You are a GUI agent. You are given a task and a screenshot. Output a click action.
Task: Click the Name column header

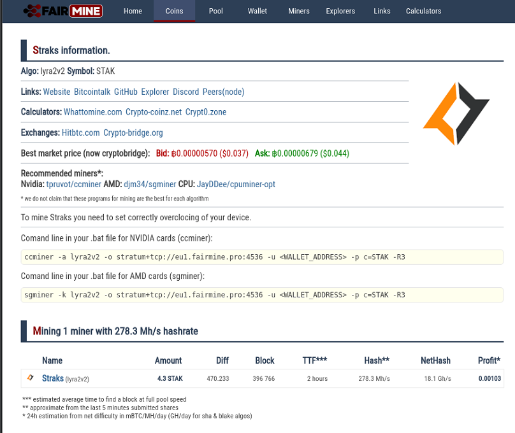tap(52, 360)
